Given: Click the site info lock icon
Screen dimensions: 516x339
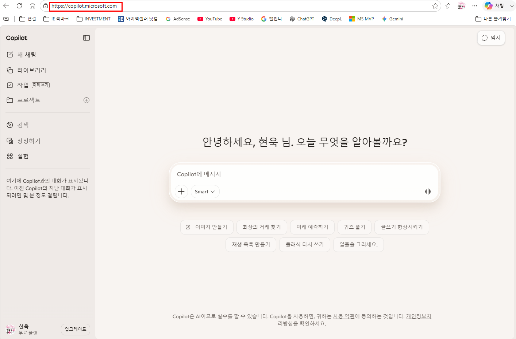Looking at the screenshot, I should 45,6.
